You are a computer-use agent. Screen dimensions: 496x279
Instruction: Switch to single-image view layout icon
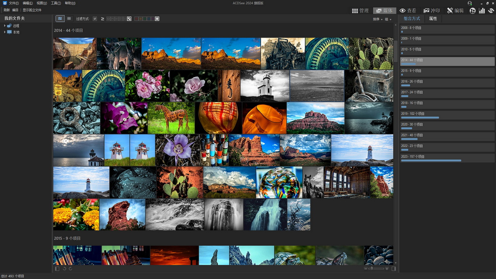[x=69, y=19]
